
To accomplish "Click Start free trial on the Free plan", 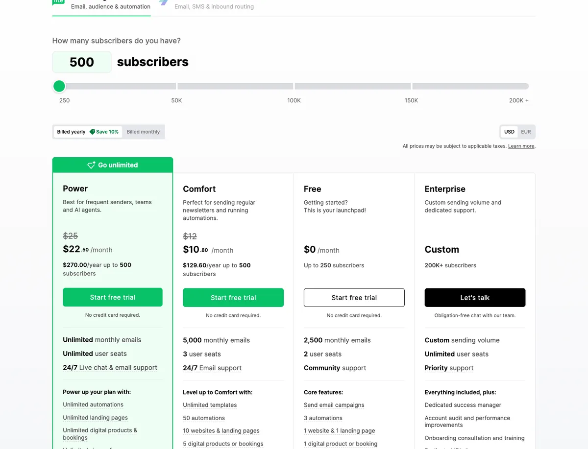I will click(x=354, y=298).
